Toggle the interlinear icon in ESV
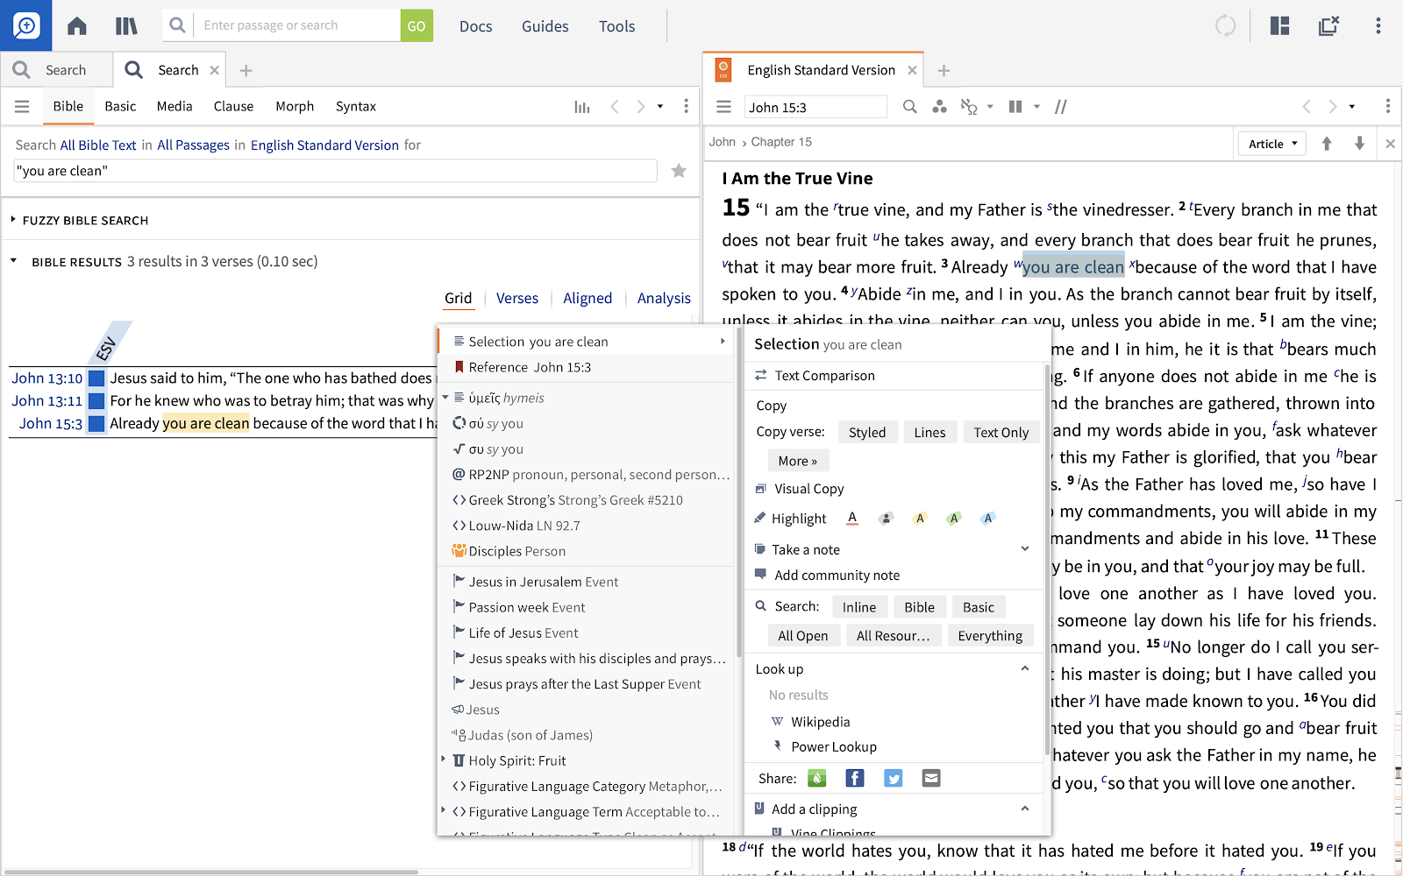 969,107
